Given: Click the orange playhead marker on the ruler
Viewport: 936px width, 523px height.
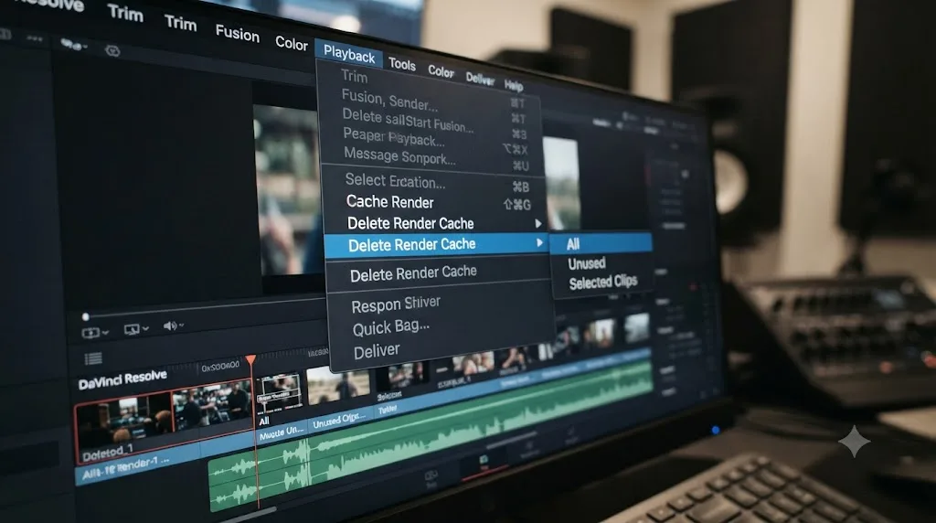Looking at the screenshot, I should (x=251, y=359).
